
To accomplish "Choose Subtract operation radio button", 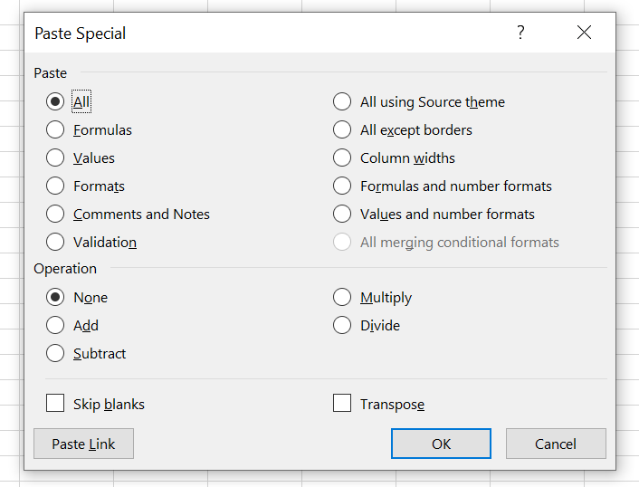I will [56, 354].
